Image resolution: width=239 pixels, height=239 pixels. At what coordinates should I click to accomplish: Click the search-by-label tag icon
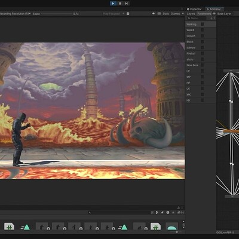[x=163, y=213]
